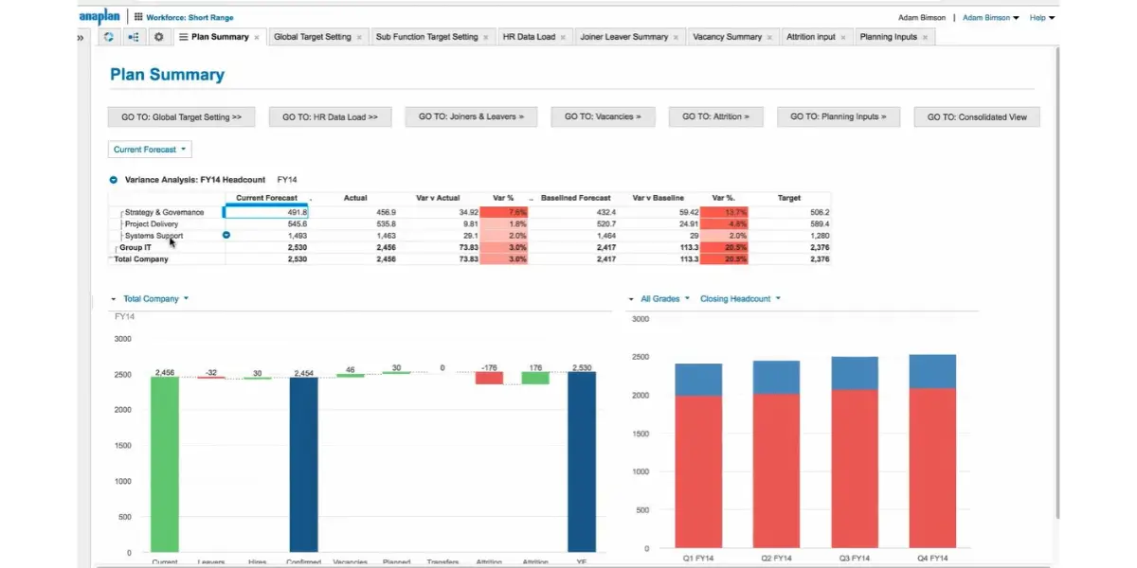This screenshot has height=568, width=1137.
Task: Click GO TO: Planning Inputs button
Action: (839, 117)
